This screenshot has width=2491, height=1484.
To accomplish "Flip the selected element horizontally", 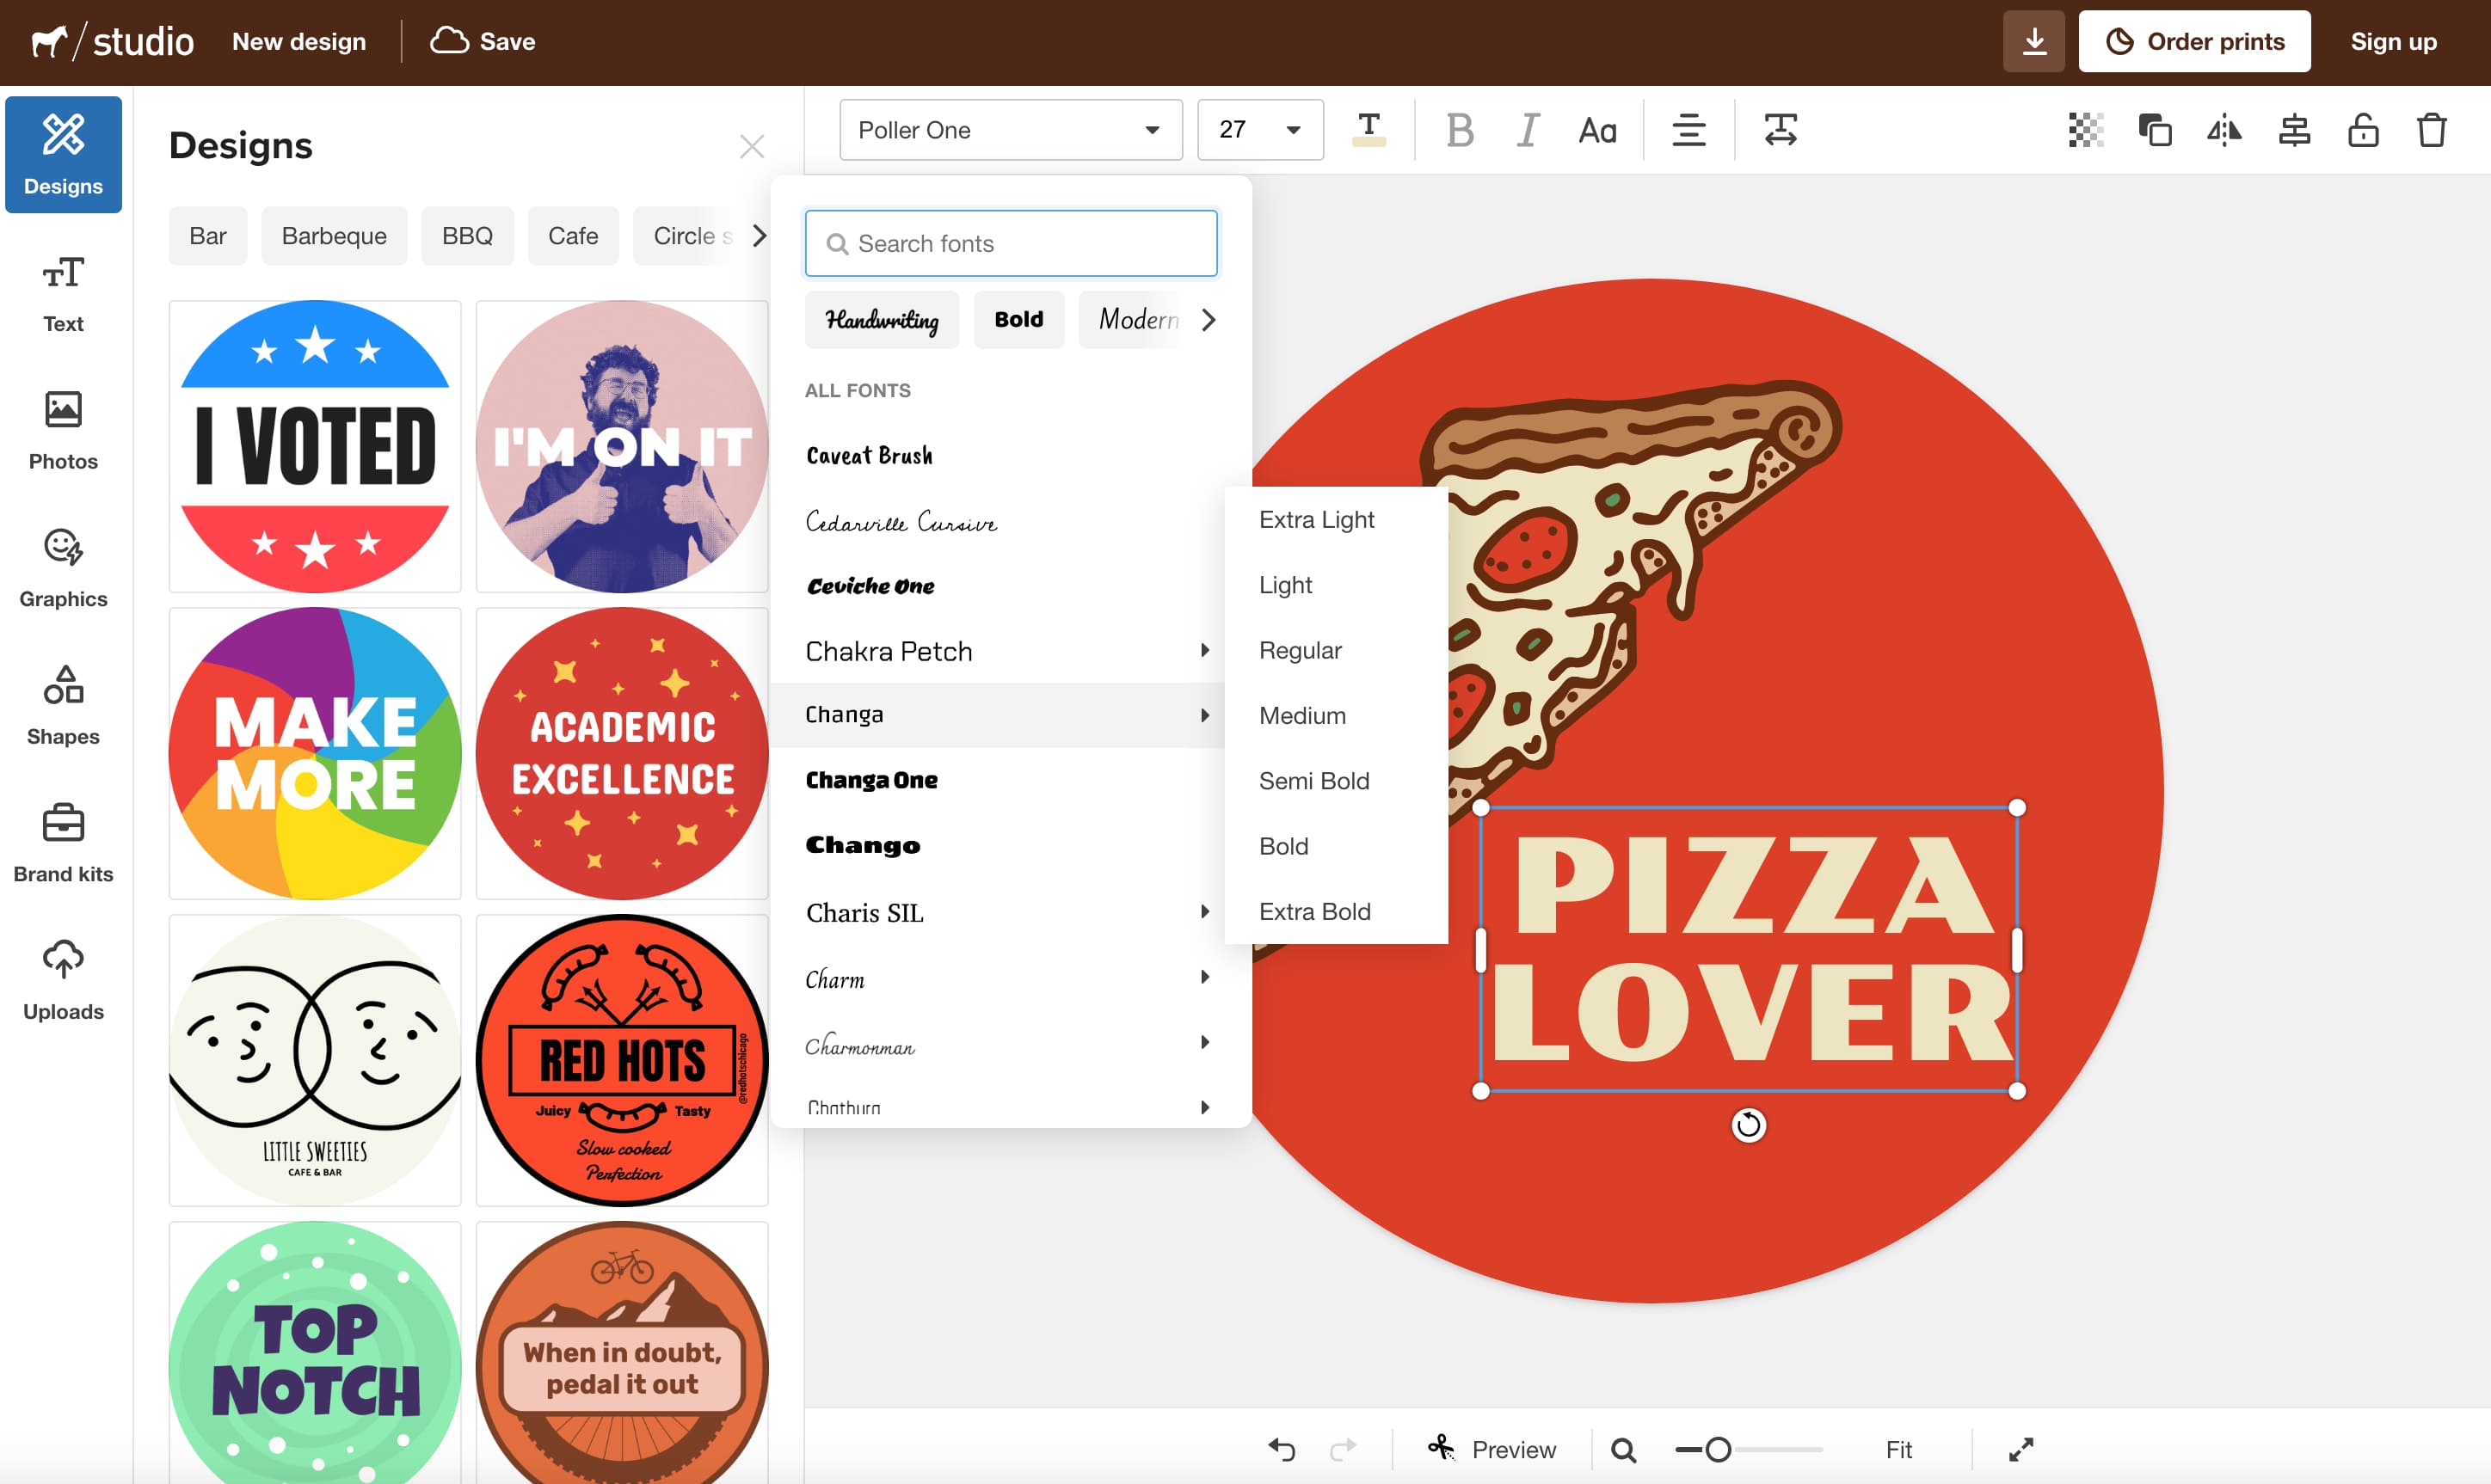I will [x=2223, y=129].
